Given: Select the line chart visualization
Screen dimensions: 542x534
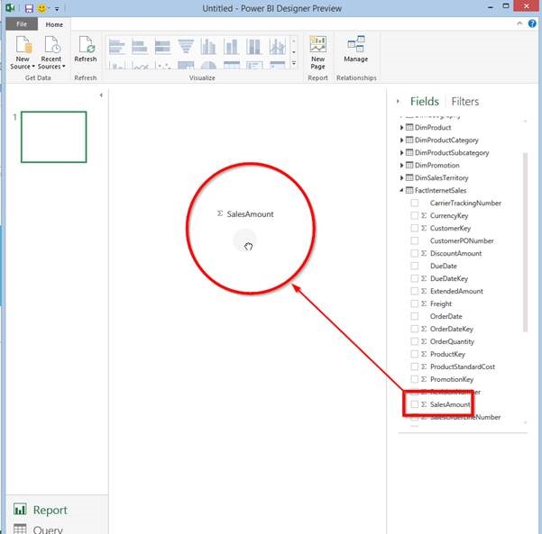Looking at the screenshot, I should pyautogui.click(x=140, y=66).
